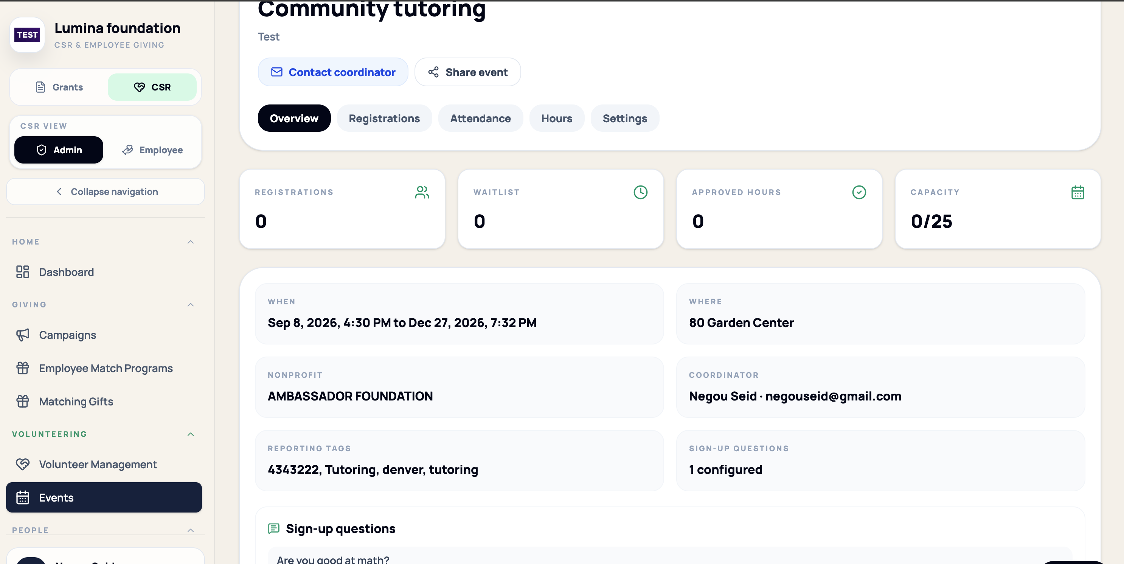Click the Sign-up questions heading
This screenshot has height=564, width=1124.
(x=340, y=529)
